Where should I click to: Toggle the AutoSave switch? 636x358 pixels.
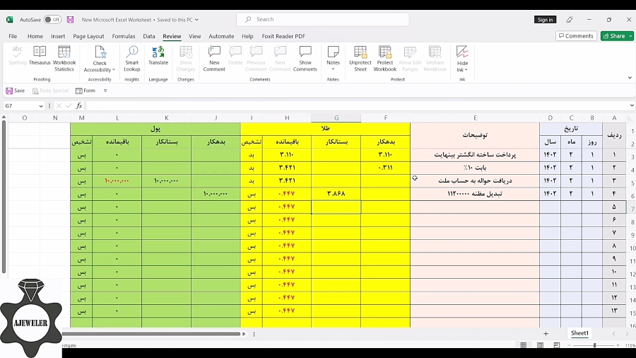click(x=52, y=20)
